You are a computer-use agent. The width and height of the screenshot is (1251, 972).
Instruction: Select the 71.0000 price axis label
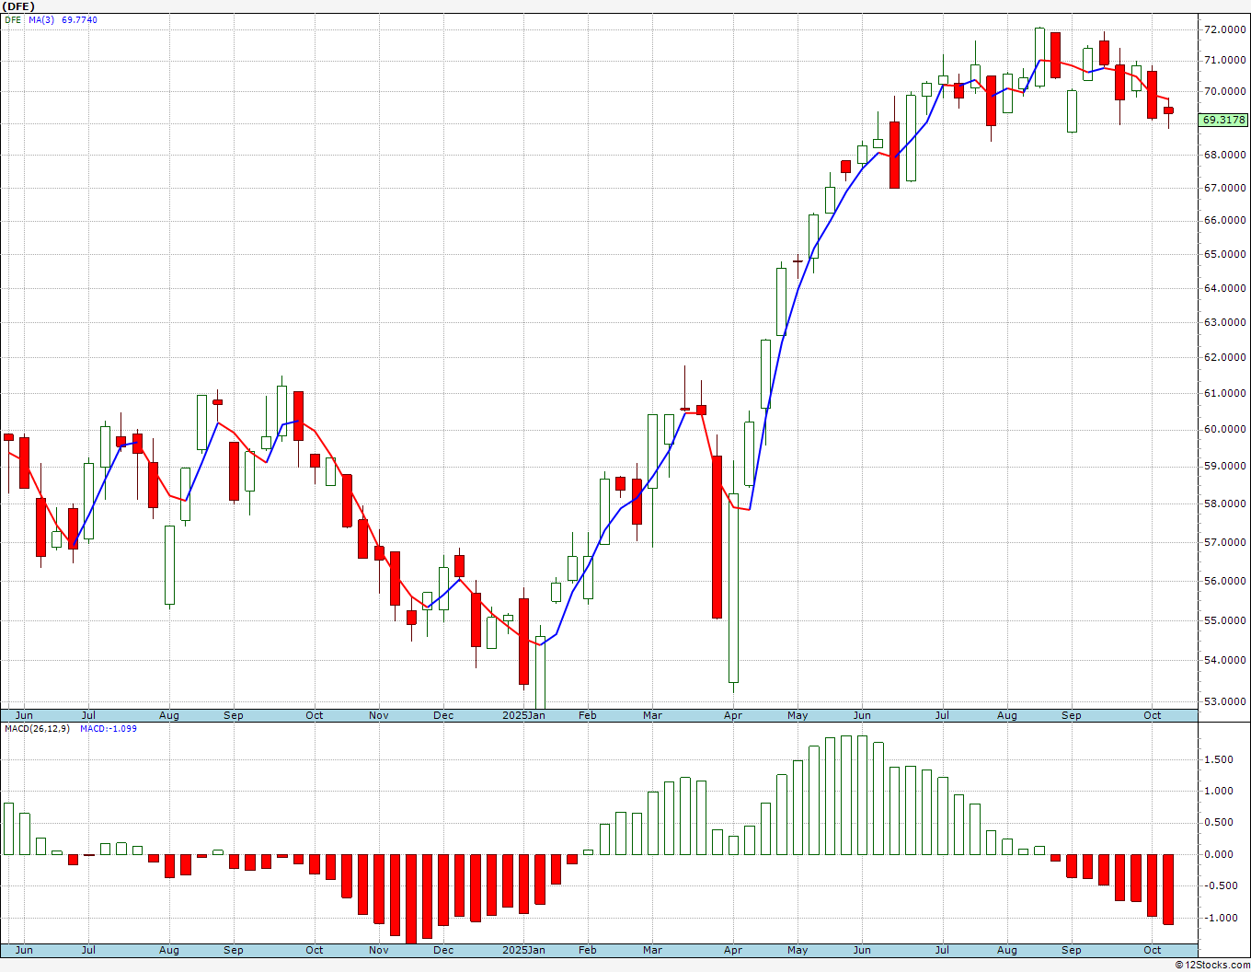coord(1225,61)
